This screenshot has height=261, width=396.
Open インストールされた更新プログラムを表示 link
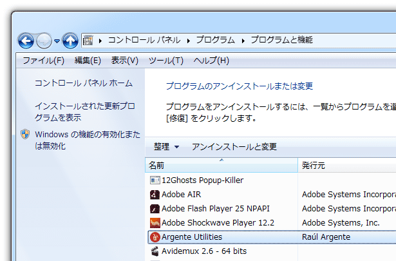click(85, 111)
